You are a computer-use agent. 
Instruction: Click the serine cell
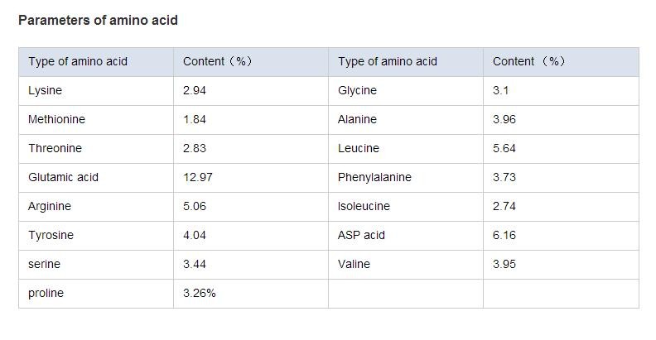(x=44, y=264)
